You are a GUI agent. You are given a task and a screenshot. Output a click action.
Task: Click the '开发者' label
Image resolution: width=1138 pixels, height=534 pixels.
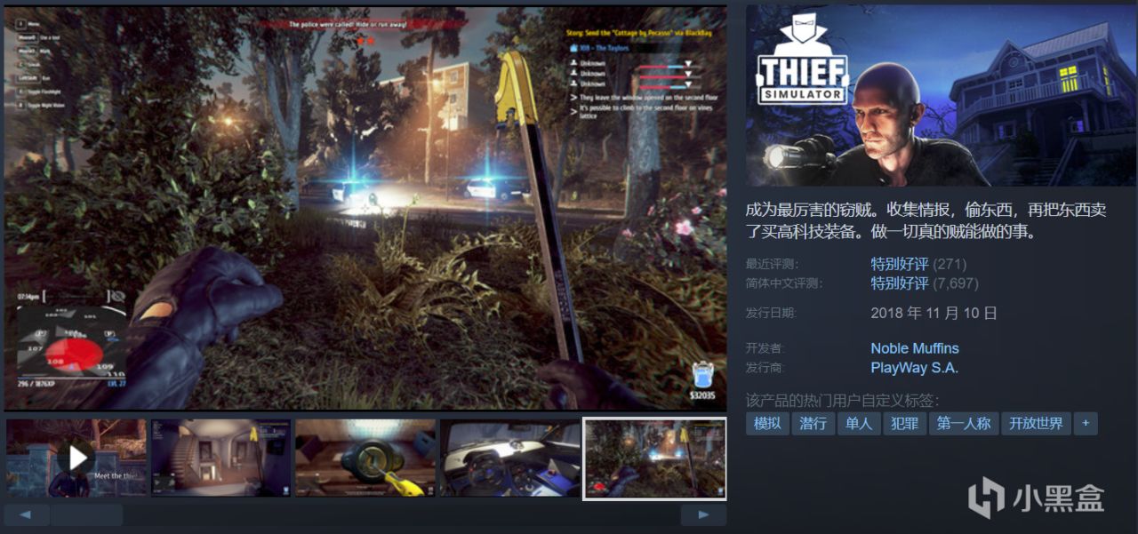coord(765,348)
